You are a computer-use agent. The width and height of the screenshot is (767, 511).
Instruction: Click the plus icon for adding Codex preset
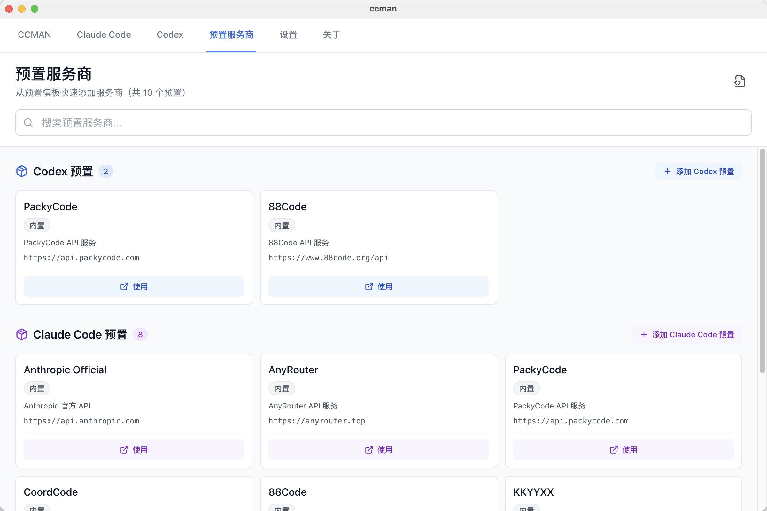[x=668, y=172]
